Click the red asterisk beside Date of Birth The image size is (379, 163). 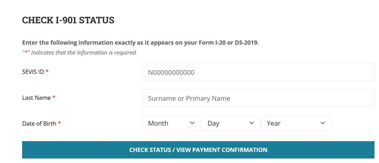59,123
